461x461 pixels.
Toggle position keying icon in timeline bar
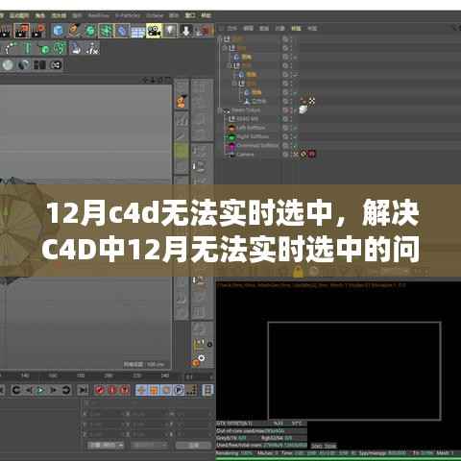coord(141,390)
